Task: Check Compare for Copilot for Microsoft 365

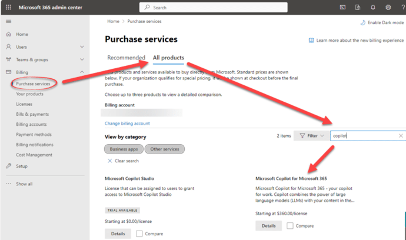Action: (x=290, y=226)
